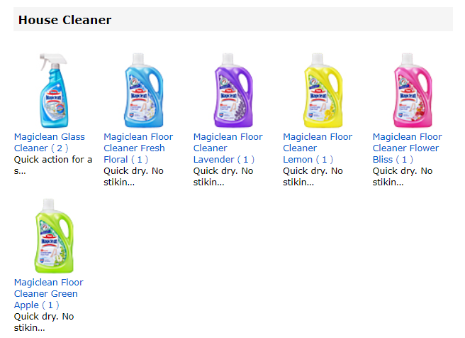Click the description text under Green Apple
Viewport: 465px width, 338px height.
click(43, 322)
